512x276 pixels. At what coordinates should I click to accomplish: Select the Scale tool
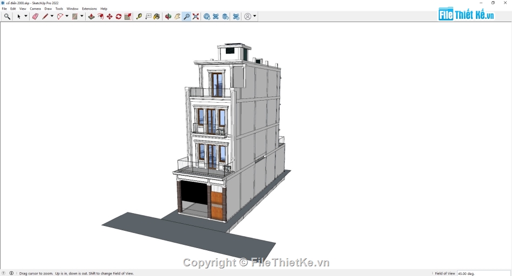(x=128, y=16)
